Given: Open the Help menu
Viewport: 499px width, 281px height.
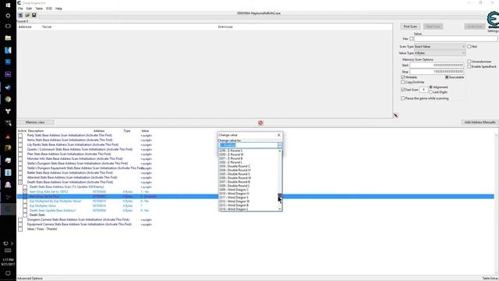Looking at the screenshot, I should pyautogui.click(x=59, y=9).
